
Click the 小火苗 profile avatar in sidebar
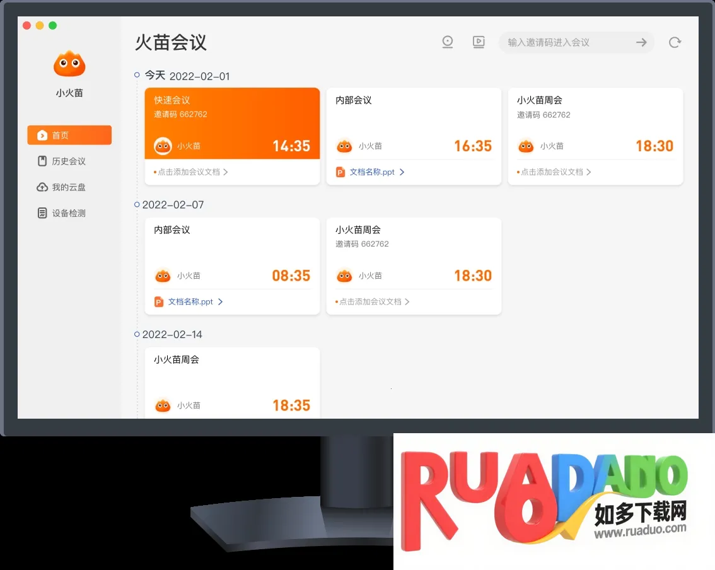click(x=69, y=64)
